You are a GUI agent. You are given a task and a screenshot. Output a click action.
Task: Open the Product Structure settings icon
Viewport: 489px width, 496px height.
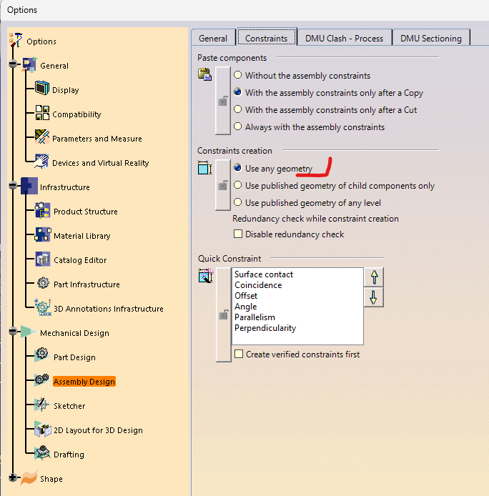[42, 211]
